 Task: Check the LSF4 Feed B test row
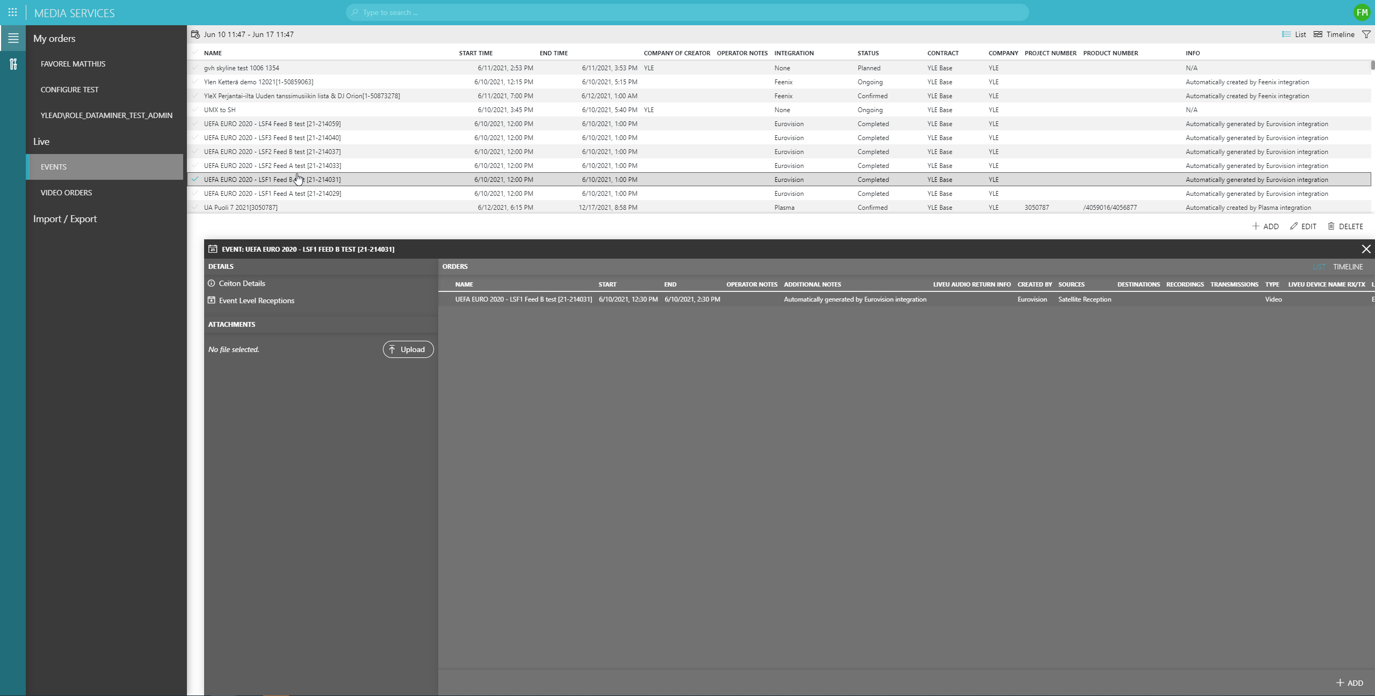[x=195, y=123]
